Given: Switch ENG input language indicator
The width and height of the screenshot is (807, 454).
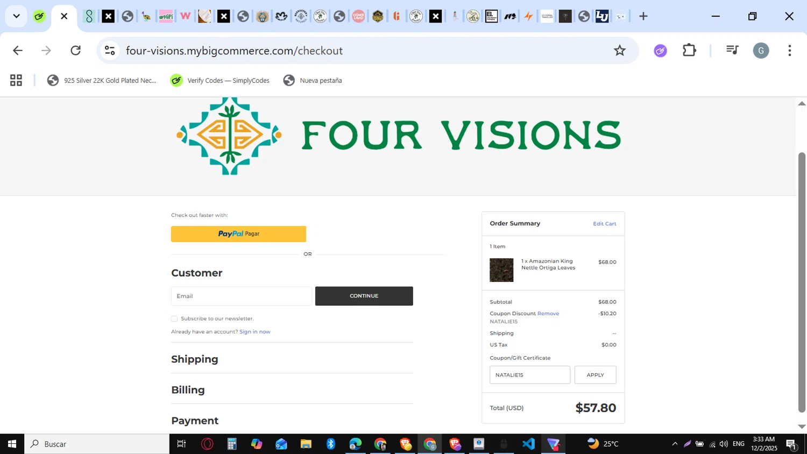Looking at the screenshot, I should coord(739,444).
